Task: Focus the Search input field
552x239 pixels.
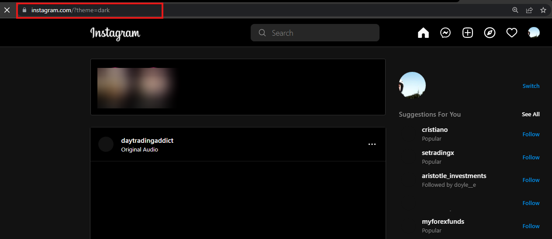Action: click(315, 33)
